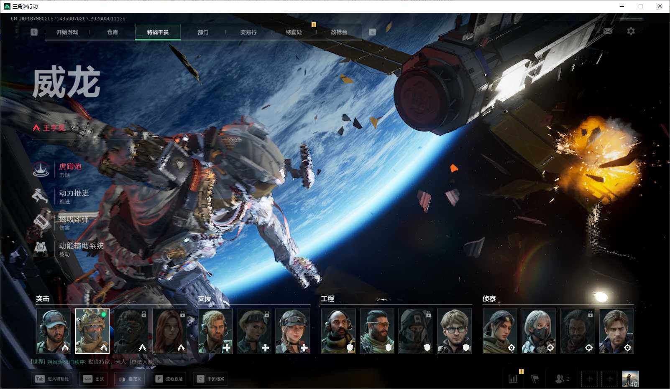Click the flag icon in bottom bar
Viewport: 670px width, 389px height.
pyautogui.click(x=535, y=379)
